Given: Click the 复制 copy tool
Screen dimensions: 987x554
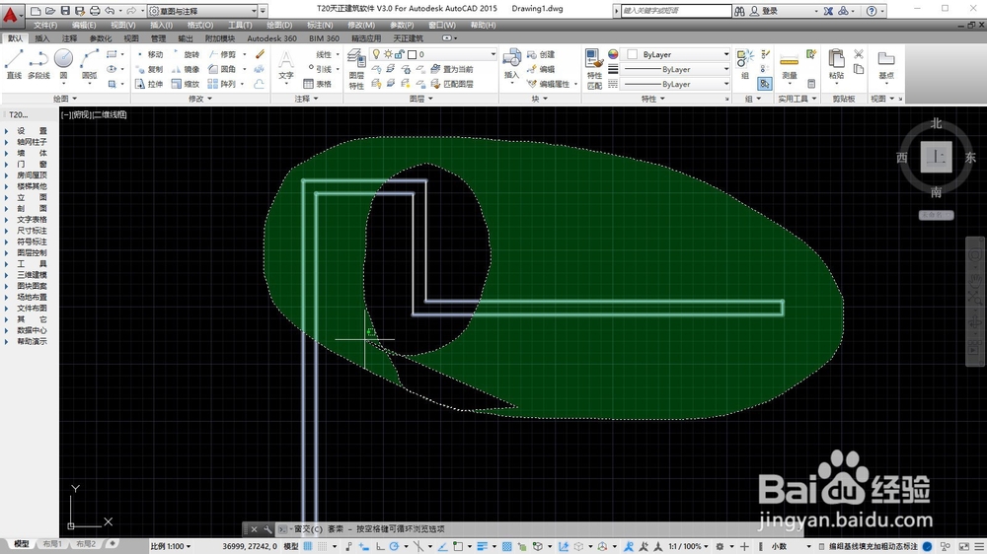Looking at the screenshot, I should click(x=150, y=69).
